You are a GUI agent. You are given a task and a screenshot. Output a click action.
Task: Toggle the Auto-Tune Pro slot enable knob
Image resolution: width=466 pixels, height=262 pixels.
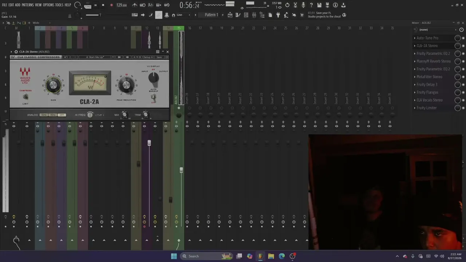click(x=458, y=38)
